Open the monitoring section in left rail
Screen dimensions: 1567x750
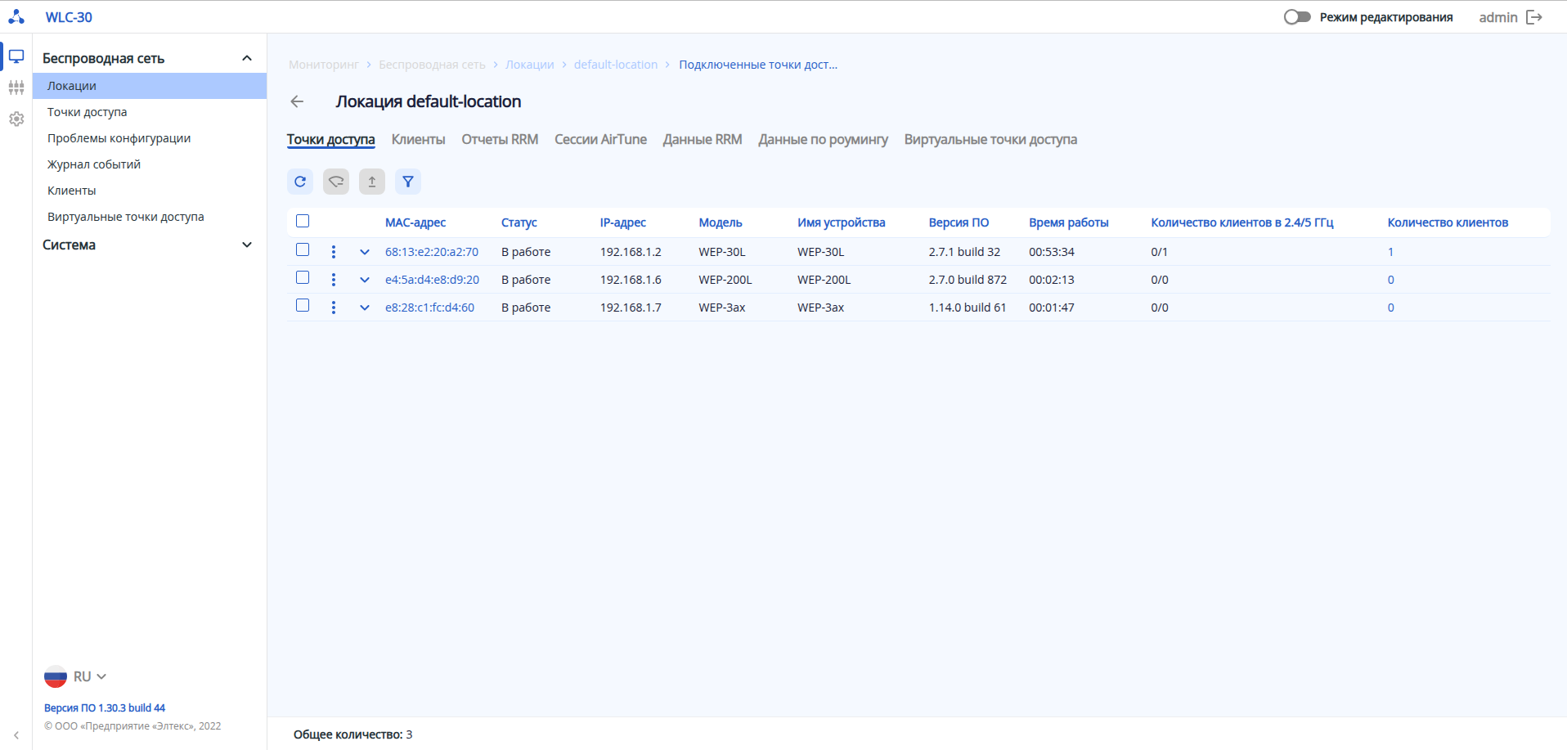(x=16, y=56)
